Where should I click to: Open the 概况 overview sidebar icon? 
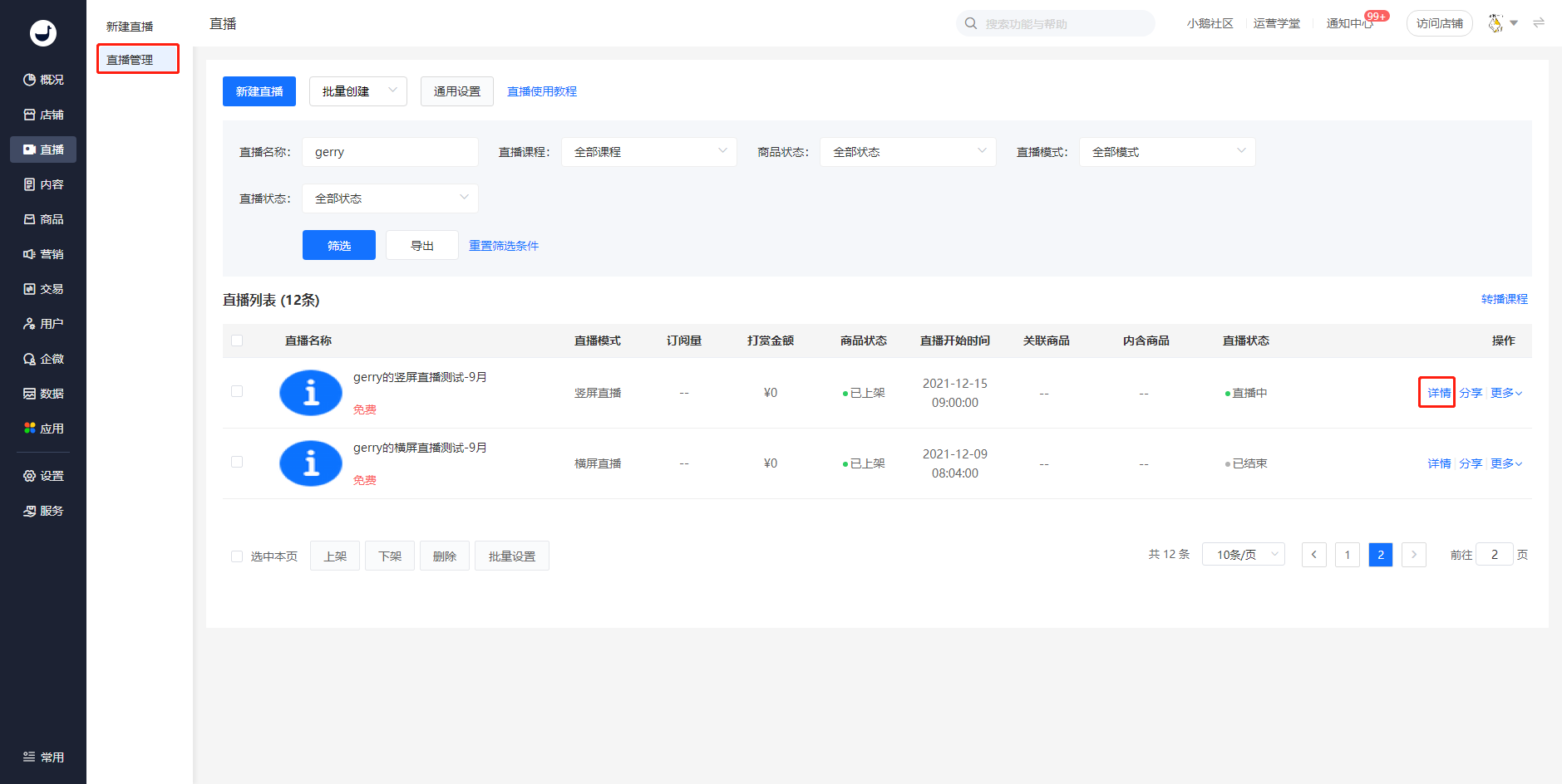(x=30, y=80)
